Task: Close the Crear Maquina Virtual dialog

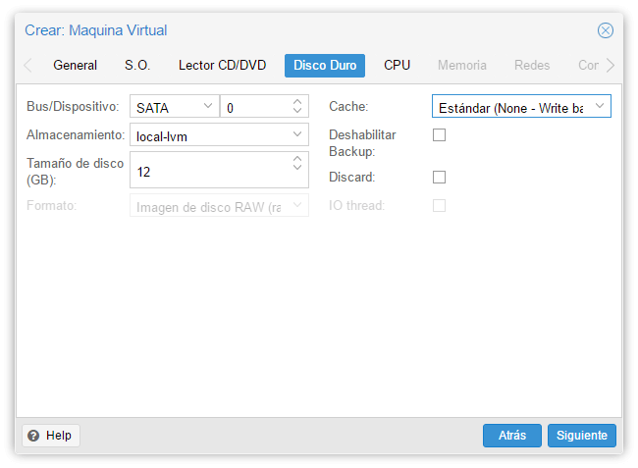Action: point(605,30)
